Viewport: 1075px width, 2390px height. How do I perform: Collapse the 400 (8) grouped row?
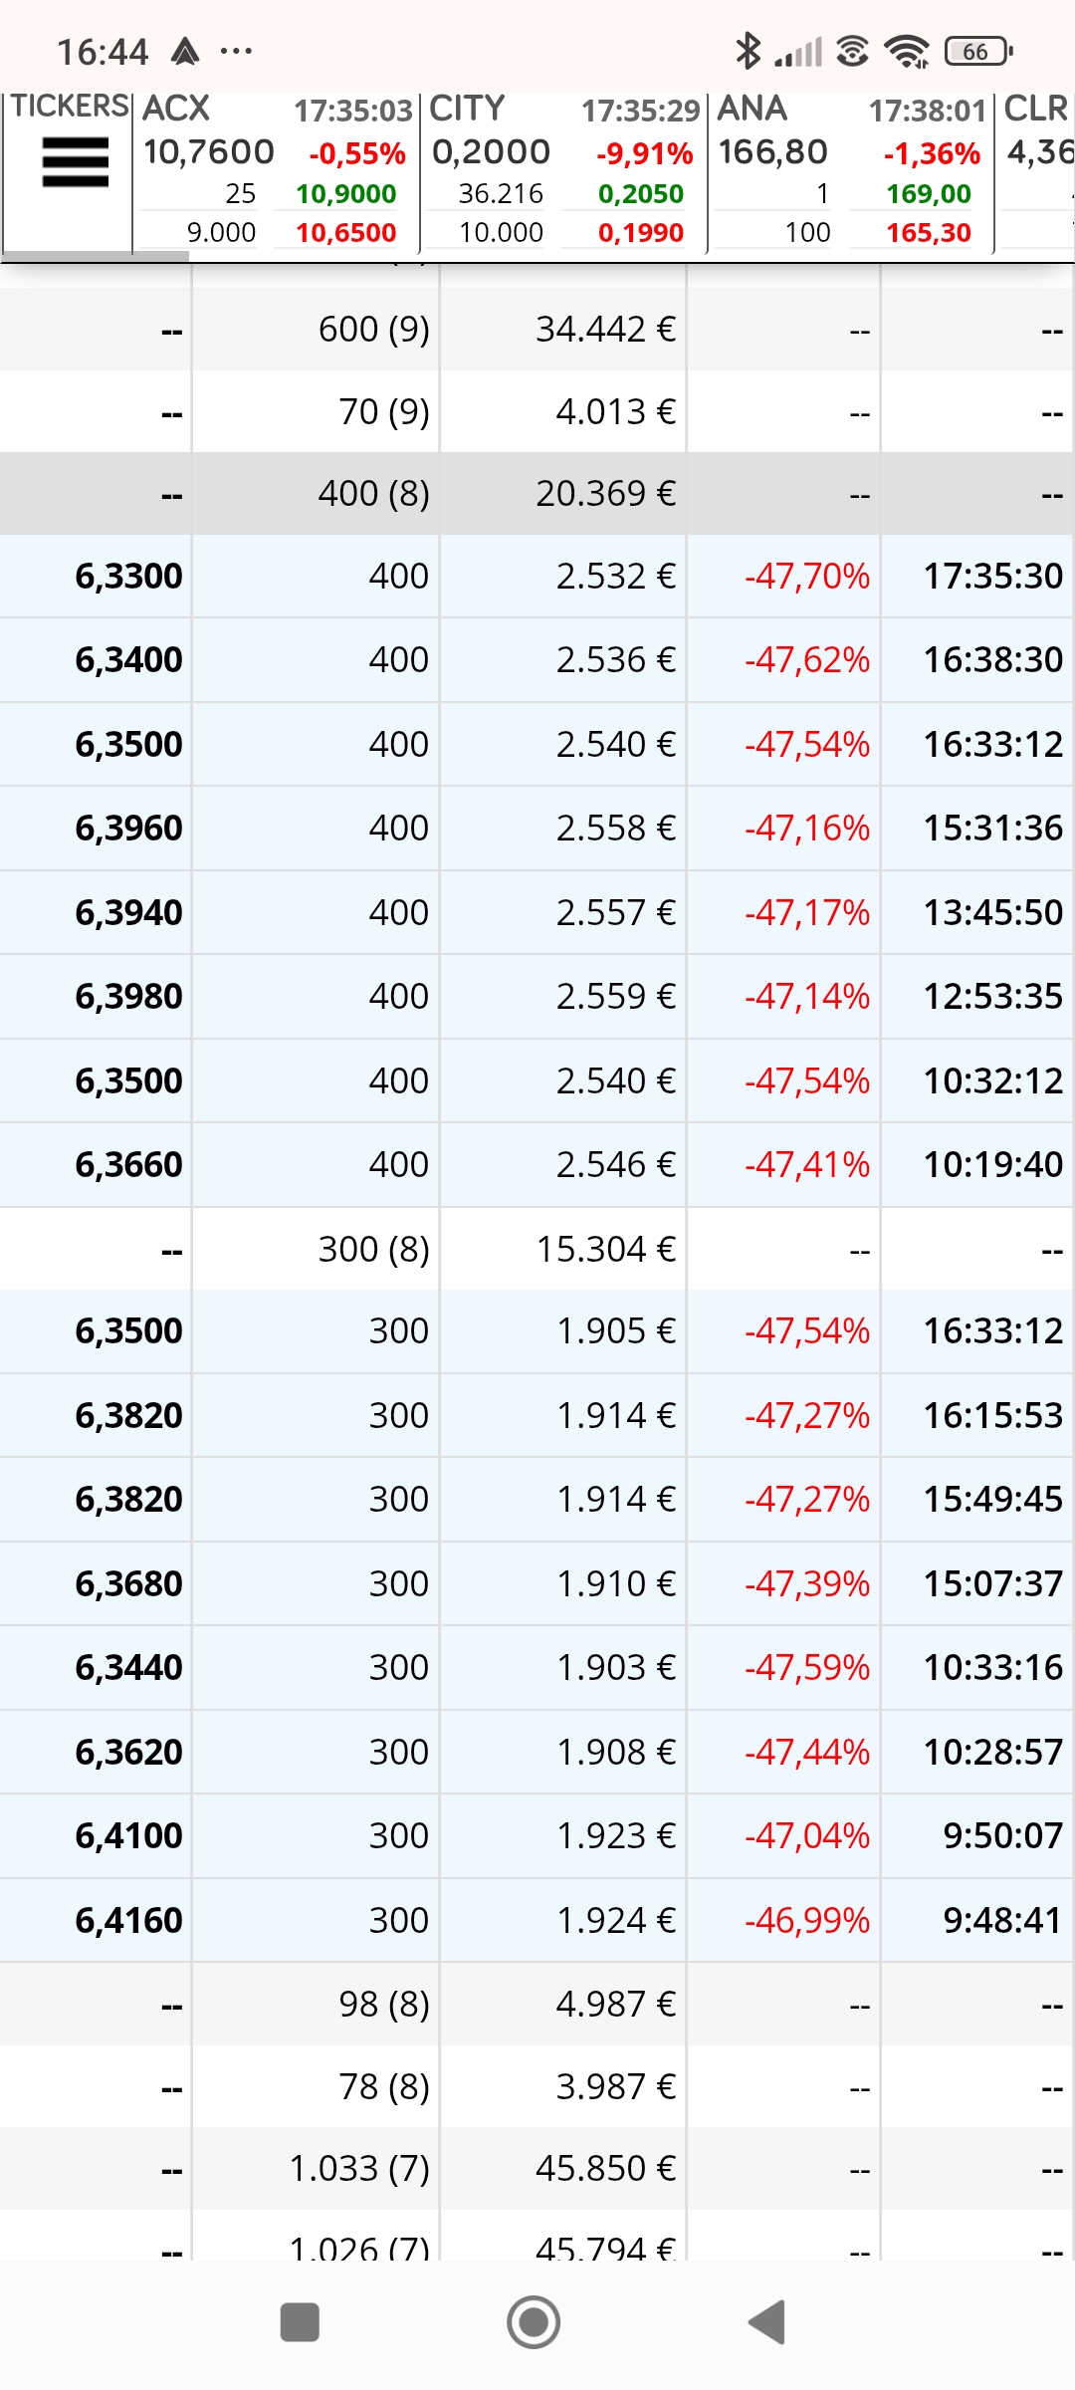coord(537,494)
